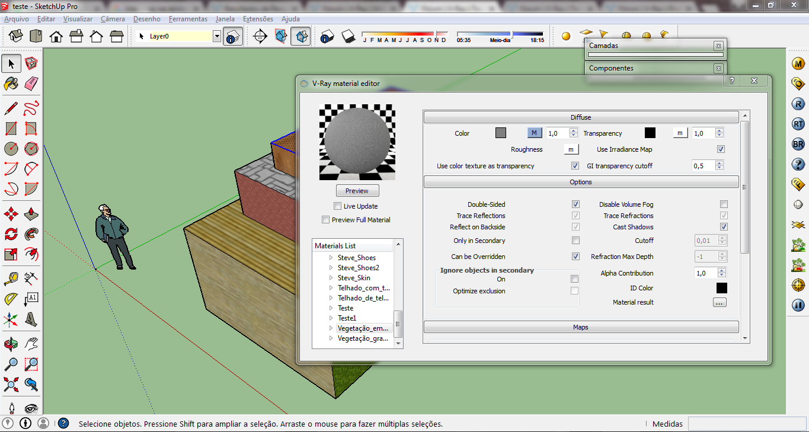Open the Transparency color swatch
809x432 pixels.
(x=650, y=133)
